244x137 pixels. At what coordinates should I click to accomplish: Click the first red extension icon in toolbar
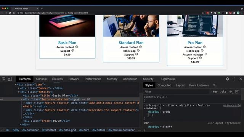coord(207,13)
